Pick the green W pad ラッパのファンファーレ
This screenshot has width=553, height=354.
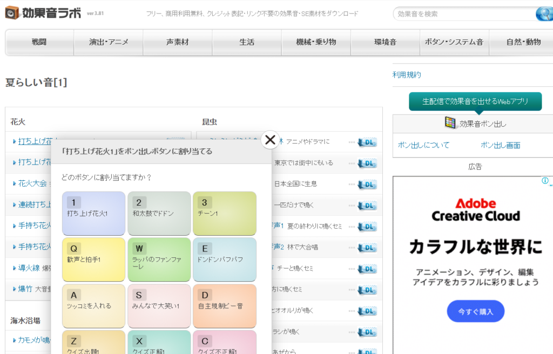159,259
